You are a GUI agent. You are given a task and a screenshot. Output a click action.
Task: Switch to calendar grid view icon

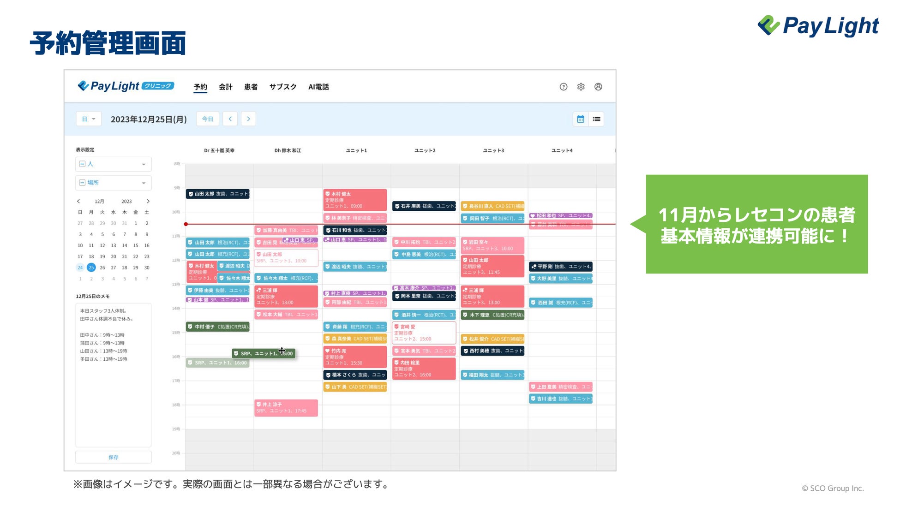[581, 119]
